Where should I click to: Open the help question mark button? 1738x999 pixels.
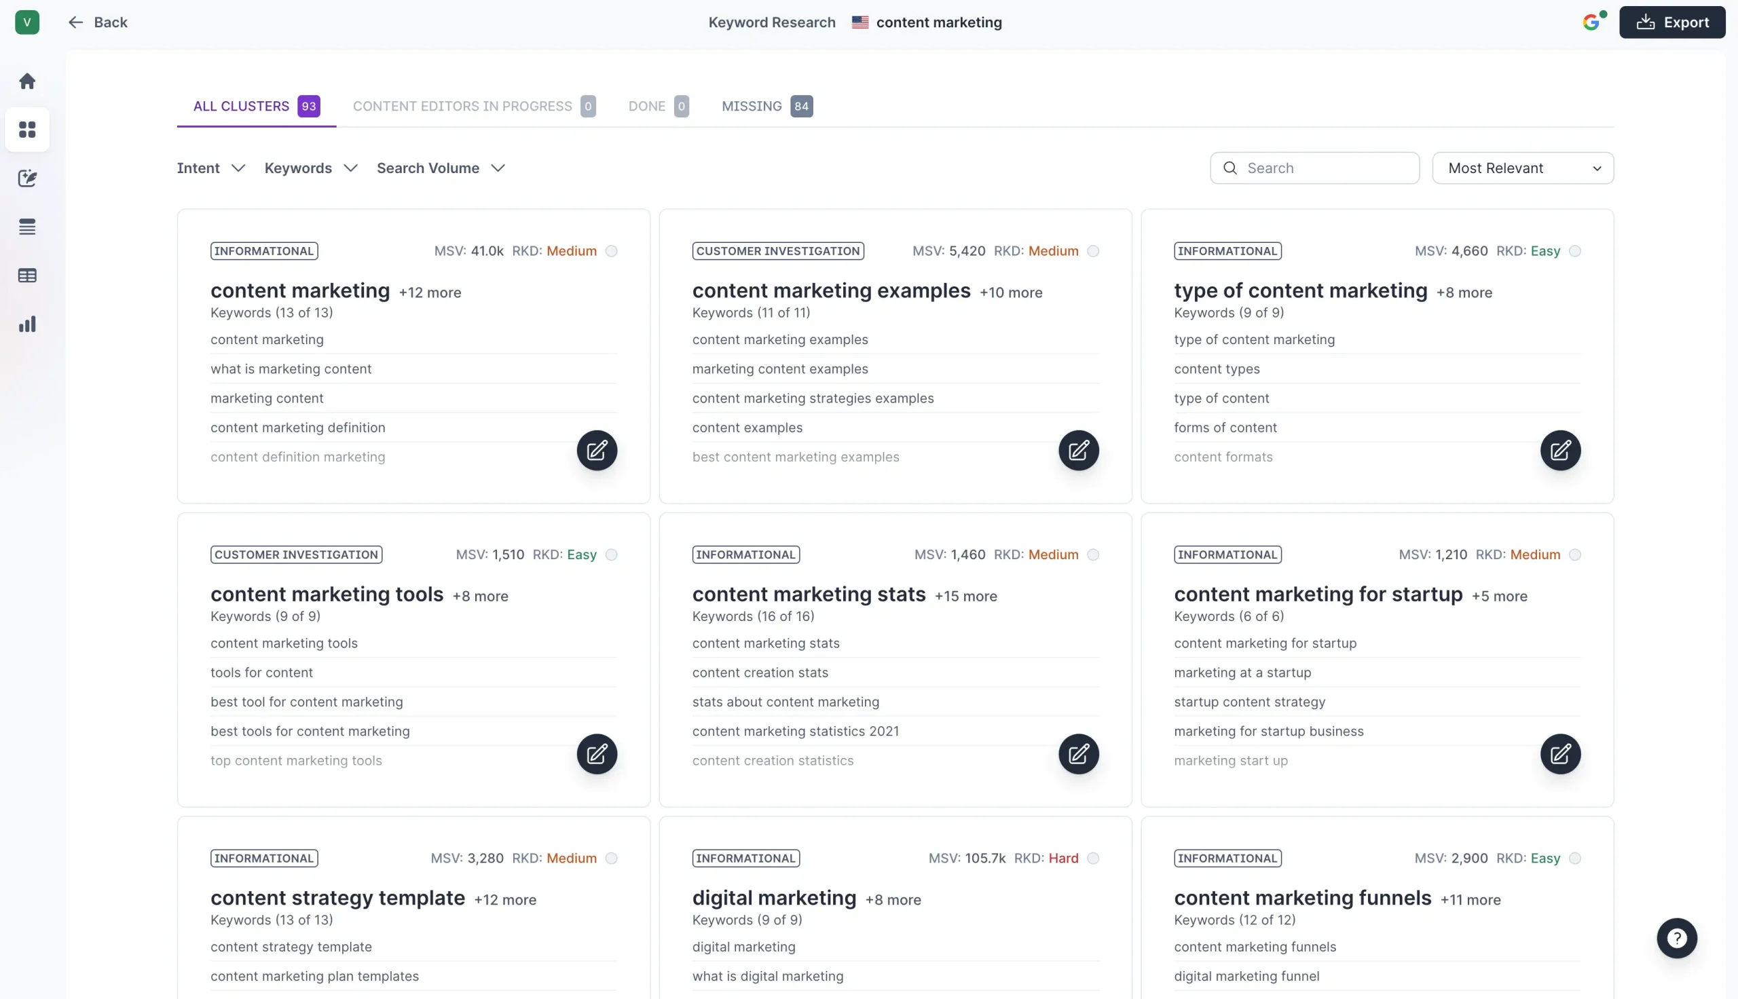(x=1676, y=938)
